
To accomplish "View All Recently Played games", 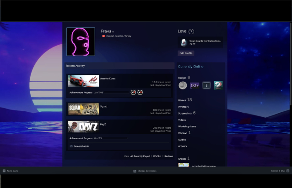I will [140, 156].
